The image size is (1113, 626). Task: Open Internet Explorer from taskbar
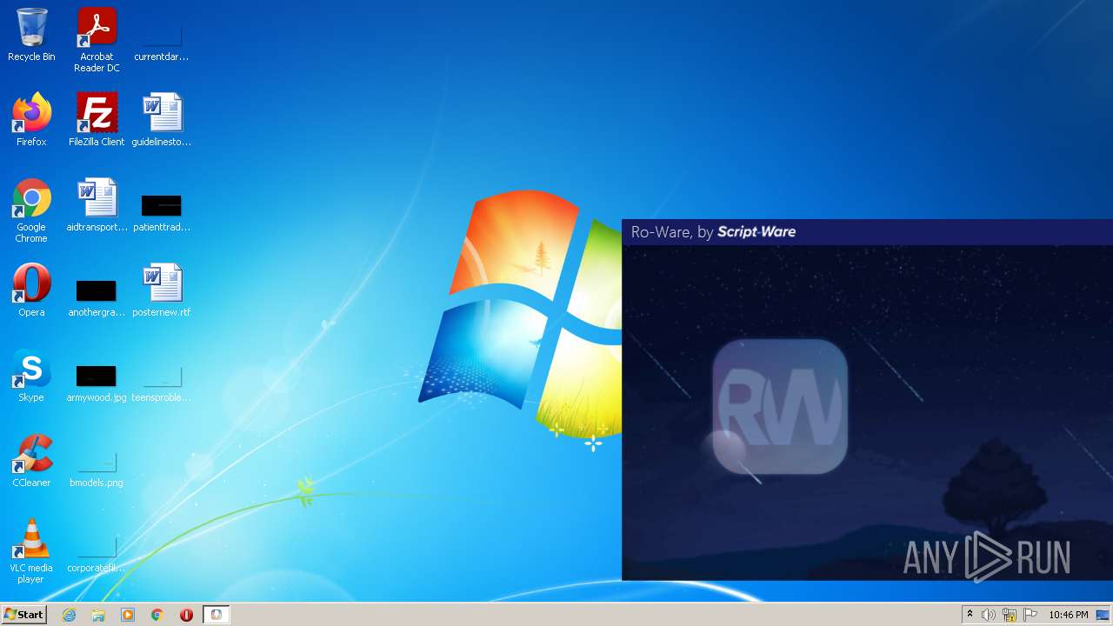point(69,615)
